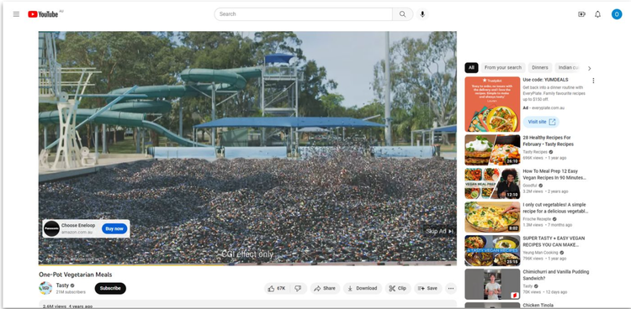Click the video ad progress bar
The width and height of the screenshot is (631, 309).
[247, 264]
